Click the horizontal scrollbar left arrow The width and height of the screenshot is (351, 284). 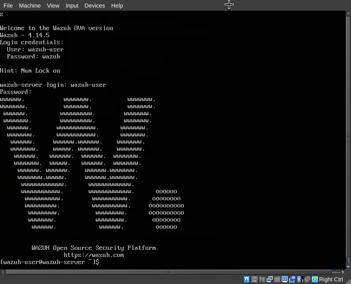(x=3, y=272)
